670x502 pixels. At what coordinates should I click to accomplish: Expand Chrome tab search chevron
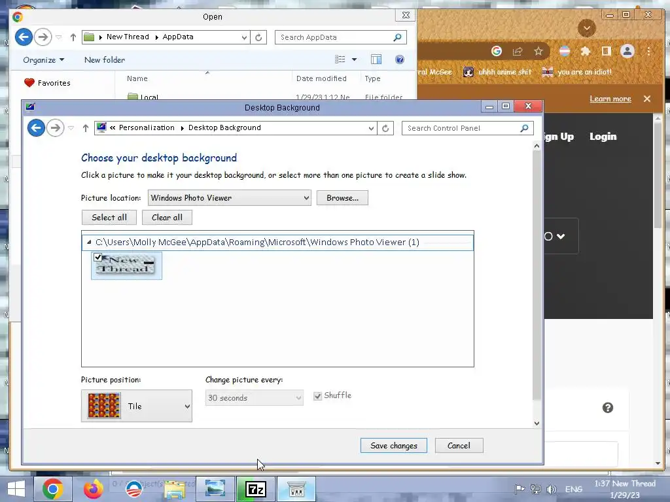pyautogui.click(x=587, y=28)
